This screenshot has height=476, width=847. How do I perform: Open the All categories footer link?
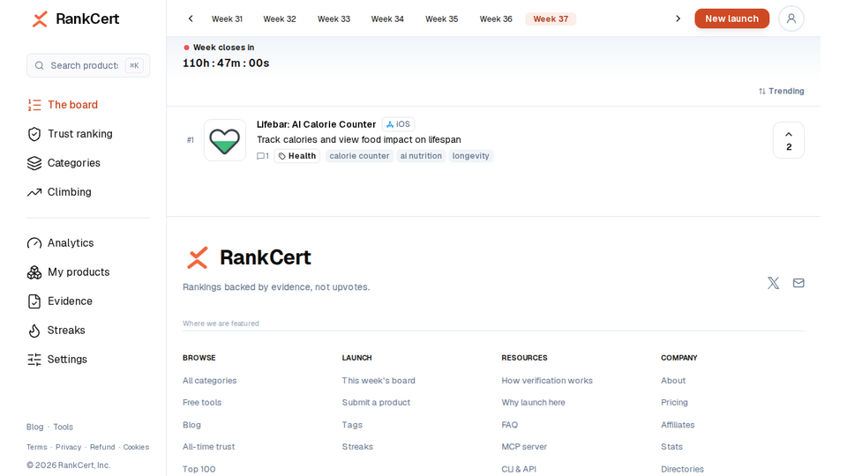coord(210,381)
